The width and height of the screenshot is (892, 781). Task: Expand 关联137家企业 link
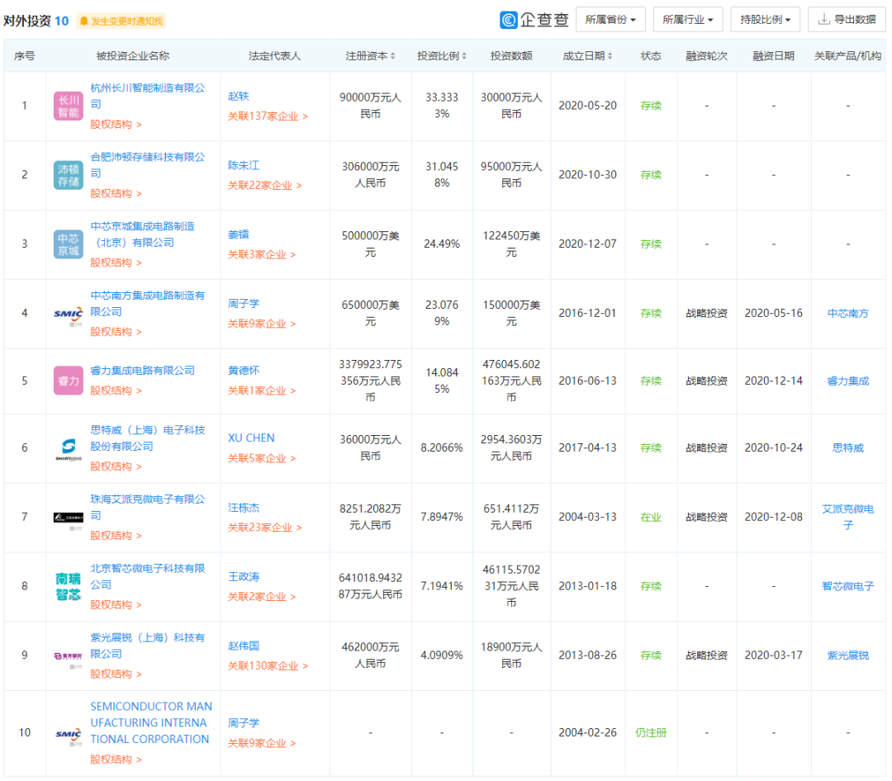(268, 116)
